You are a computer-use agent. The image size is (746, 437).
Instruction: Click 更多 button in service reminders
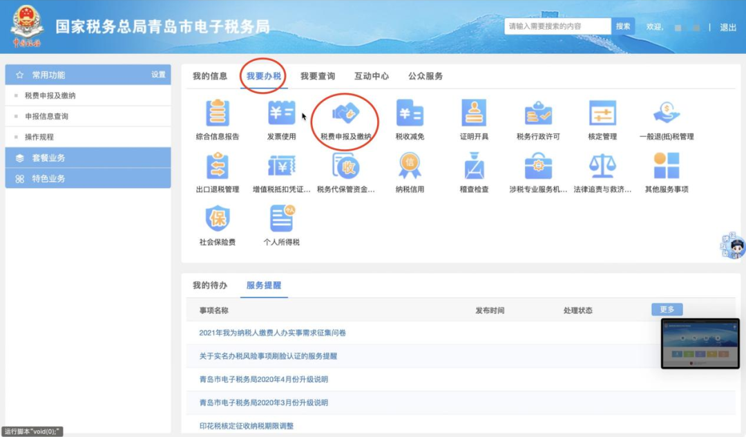667,309
